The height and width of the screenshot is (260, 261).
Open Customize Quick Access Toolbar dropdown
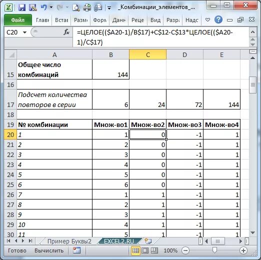point(109,8)
